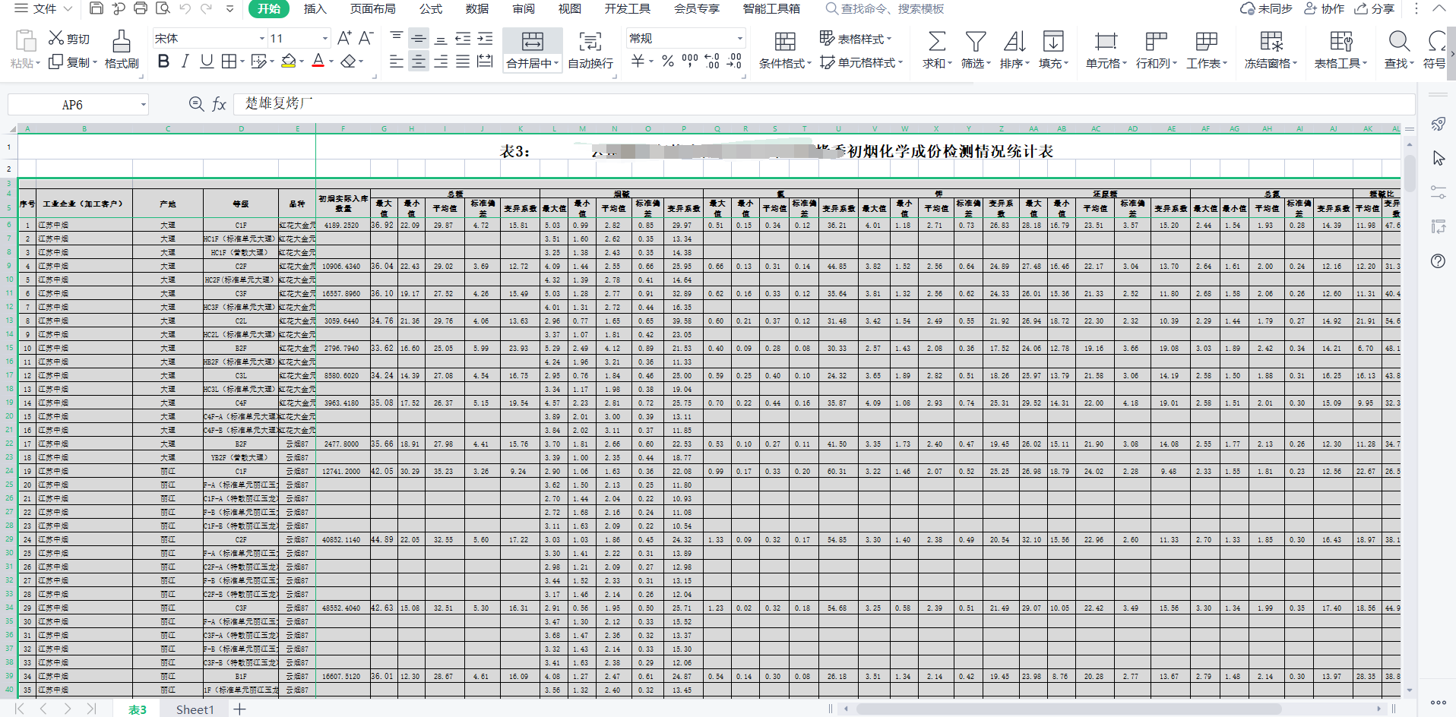Click the rocket icon in right sidebar
The width and height of the screenshot is (1456, 717).
pyautogui.click(x=1438, y=124)
